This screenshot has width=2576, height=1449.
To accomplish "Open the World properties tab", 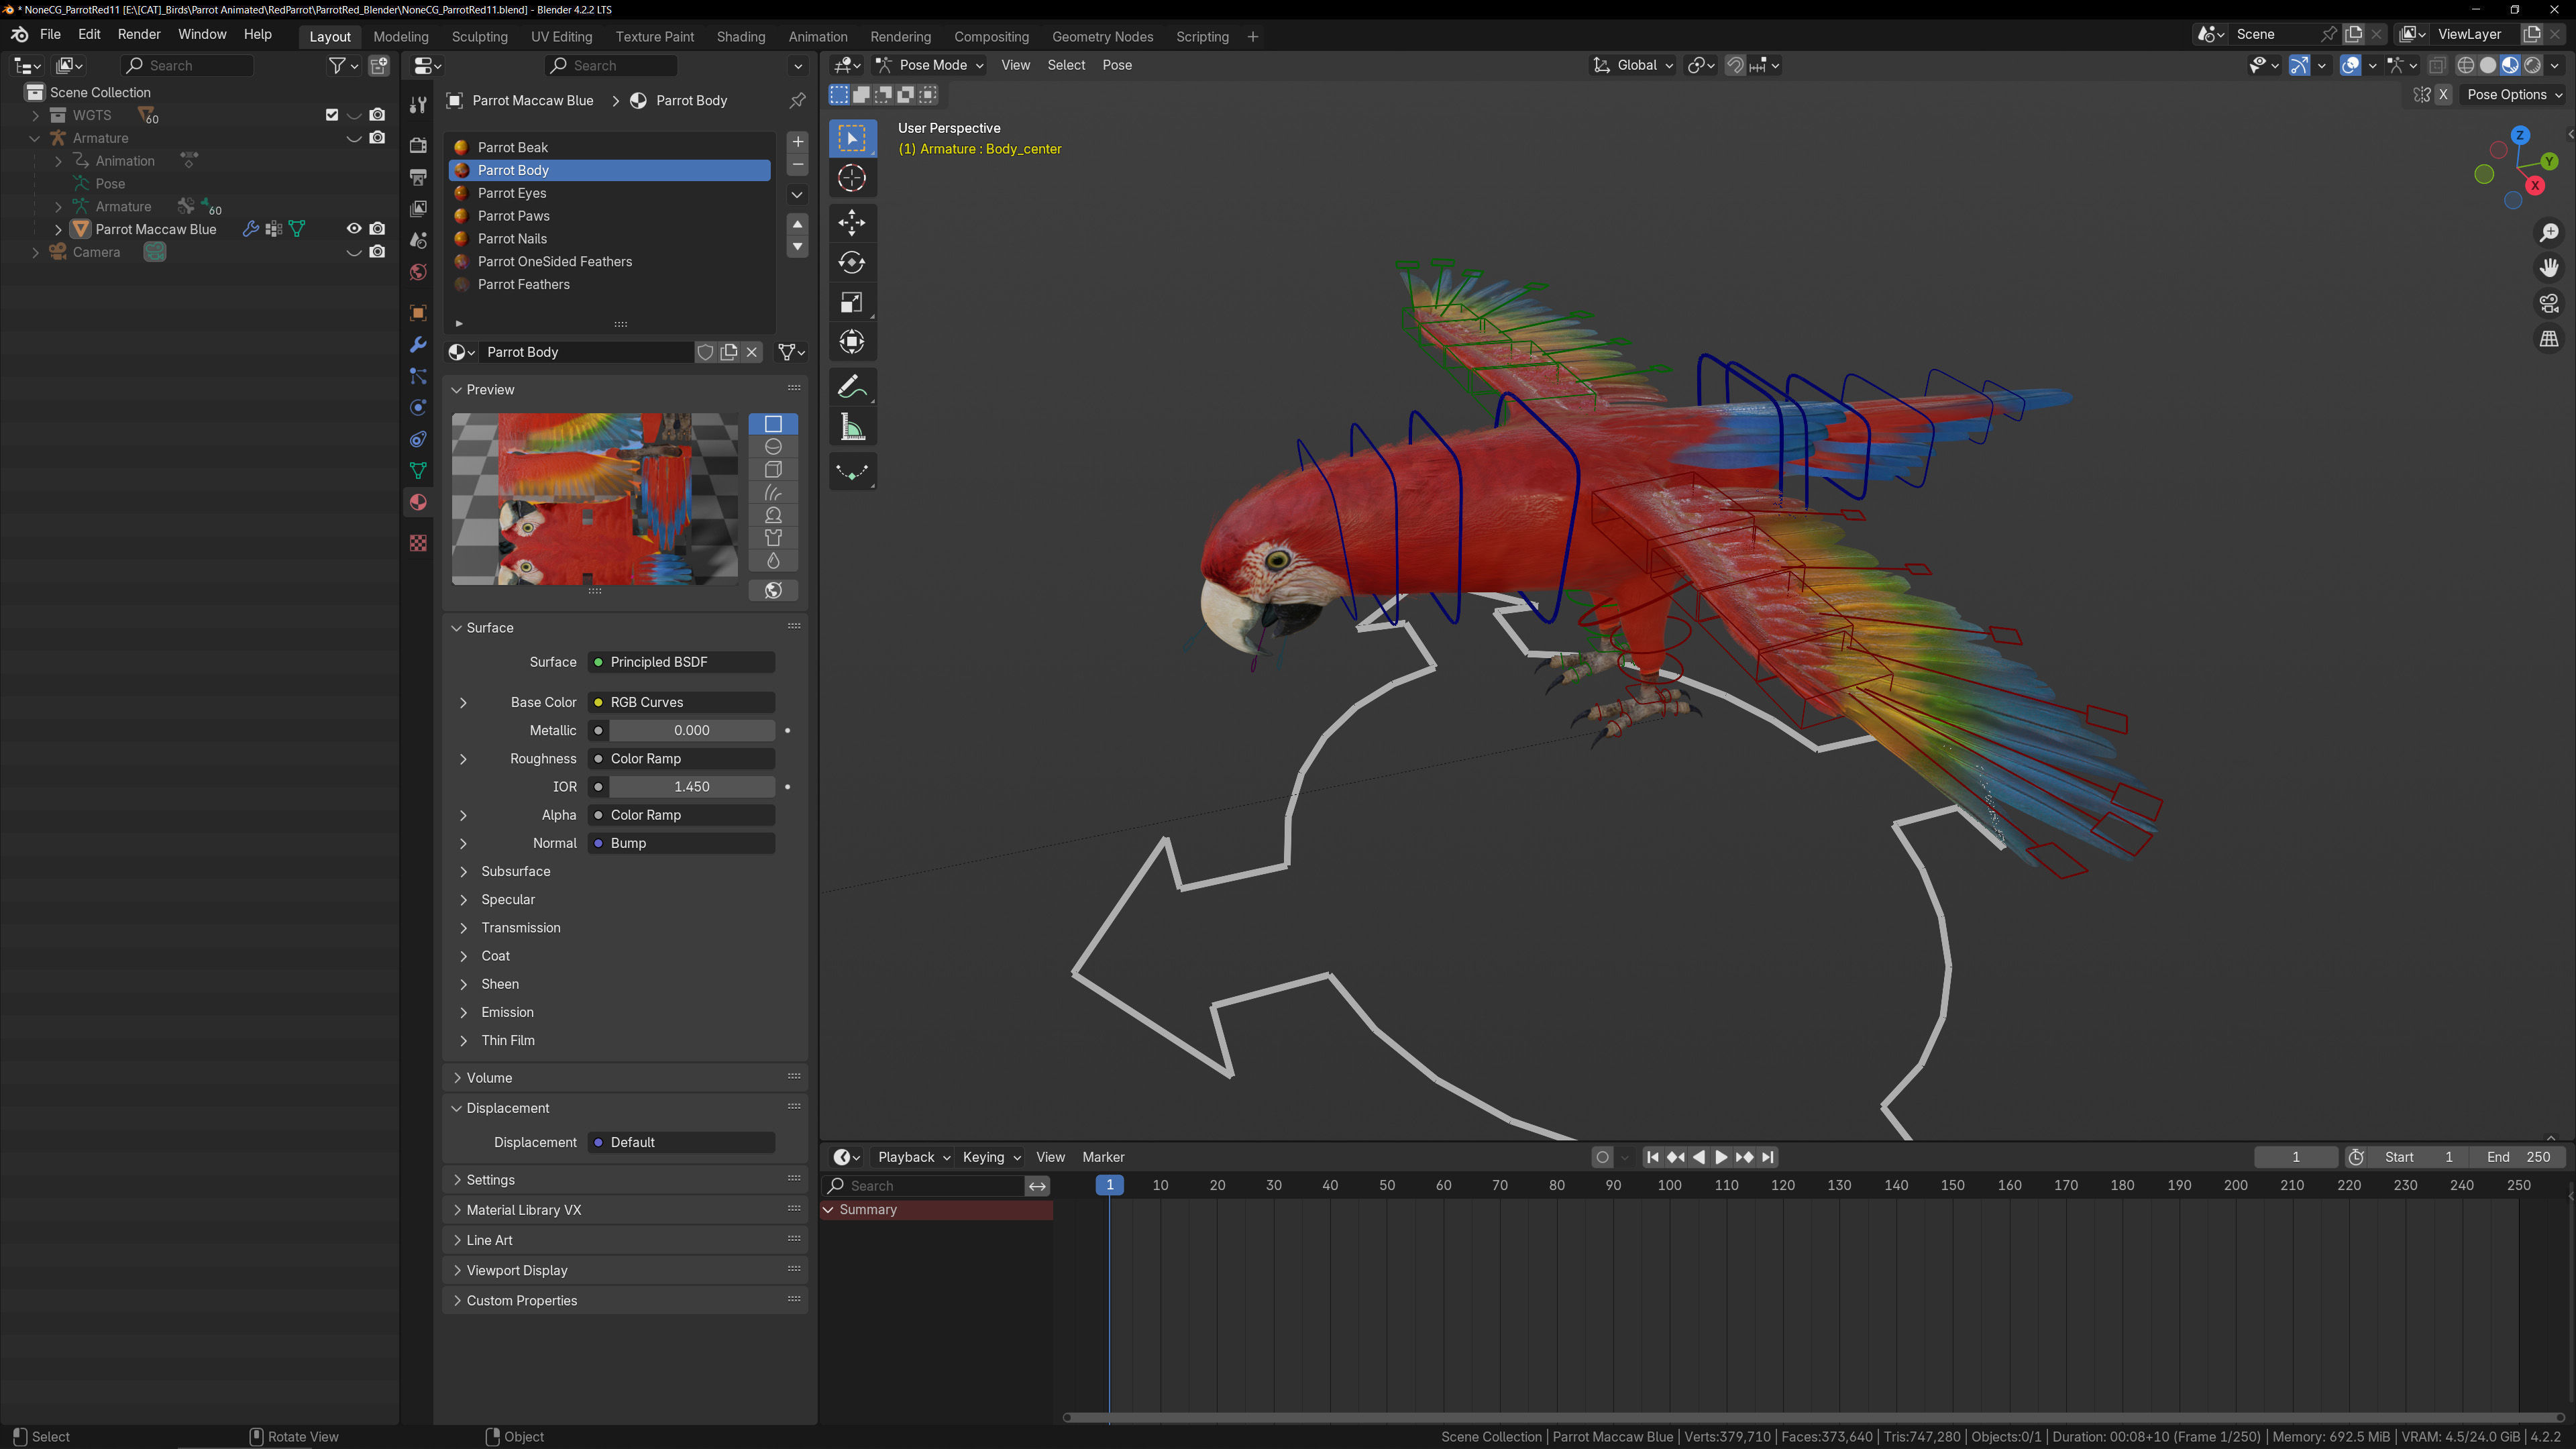I will tap(418, 272).
